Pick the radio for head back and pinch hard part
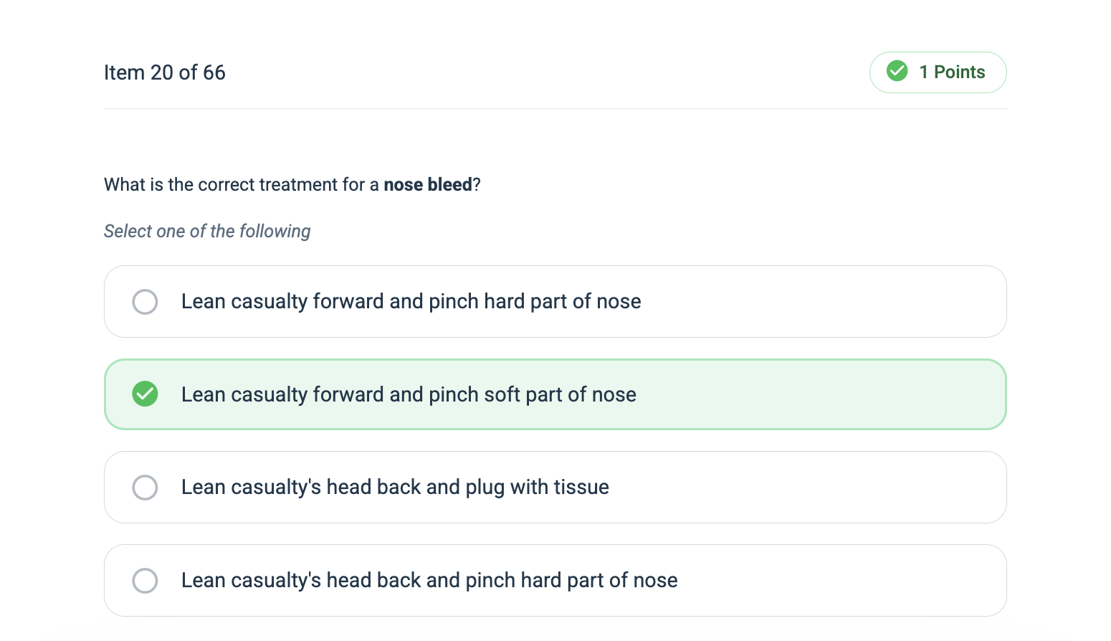The image size is (1111, 641). [x=145, y=580]
